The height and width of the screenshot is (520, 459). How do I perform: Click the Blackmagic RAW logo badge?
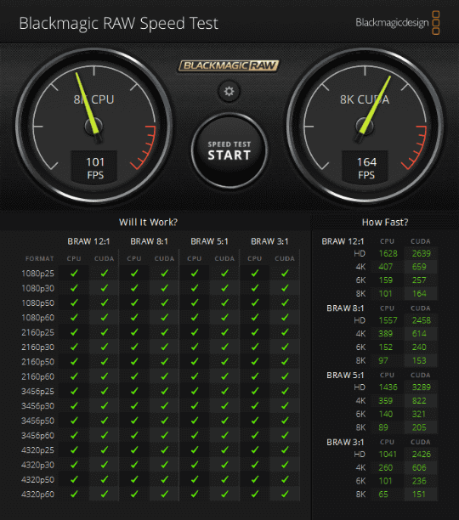tap(229, 65)
